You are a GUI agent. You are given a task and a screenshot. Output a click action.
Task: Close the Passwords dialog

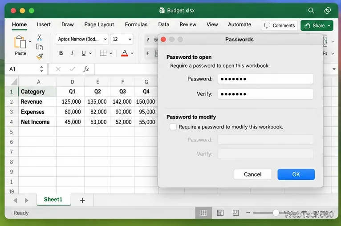[163, 39]
